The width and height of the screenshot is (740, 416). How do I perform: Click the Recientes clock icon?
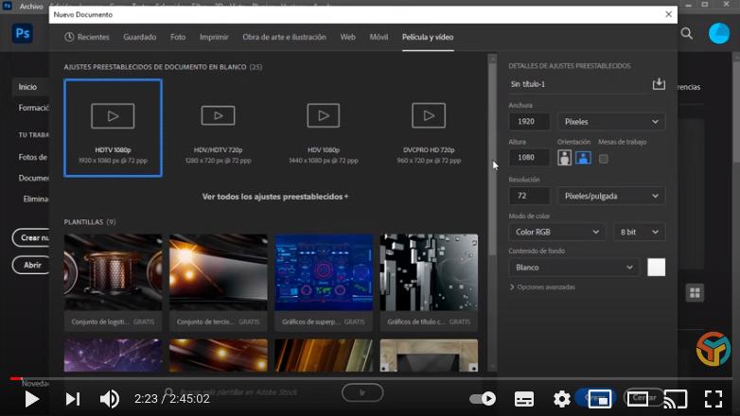69,37
